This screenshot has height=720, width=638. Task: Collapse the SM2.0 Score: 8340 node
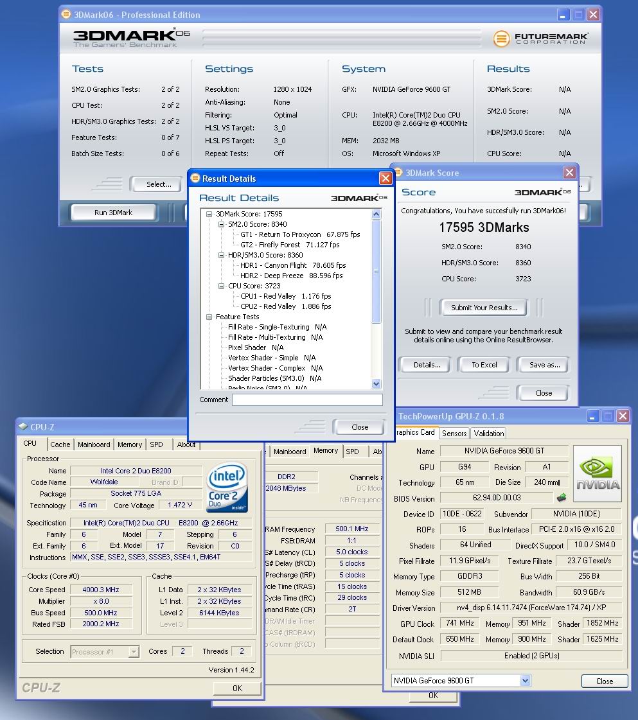(x=222, y=224)
